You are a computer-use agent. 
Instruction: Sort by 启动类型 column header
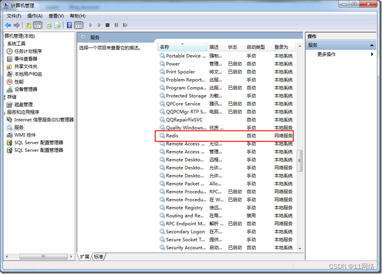pyautogui.click(x=258, y=47)
